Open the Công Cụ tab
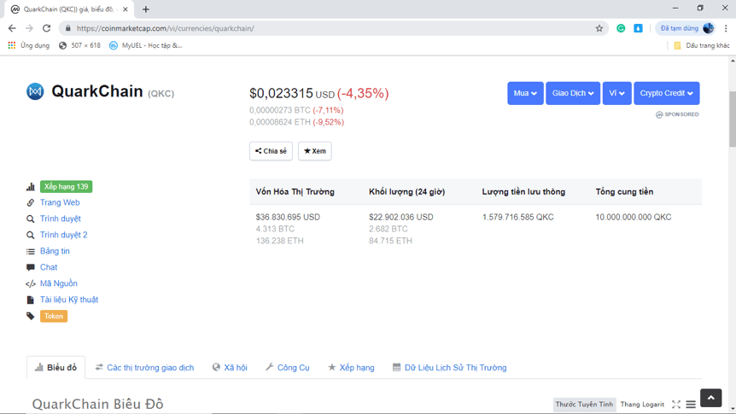 [x=287, y=368]
